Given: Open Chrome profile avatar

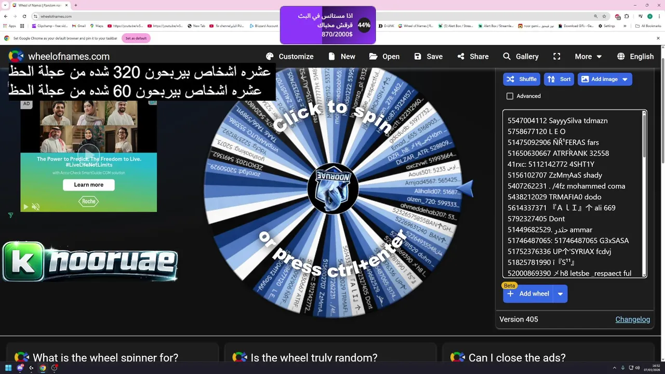Looking at the screenshot, I should point(649,16).
